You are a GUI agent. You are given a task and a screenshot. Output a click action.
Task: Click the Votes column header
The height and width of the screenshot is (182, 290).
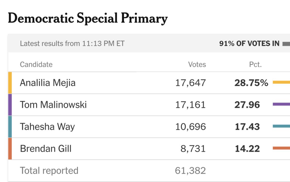197,65
